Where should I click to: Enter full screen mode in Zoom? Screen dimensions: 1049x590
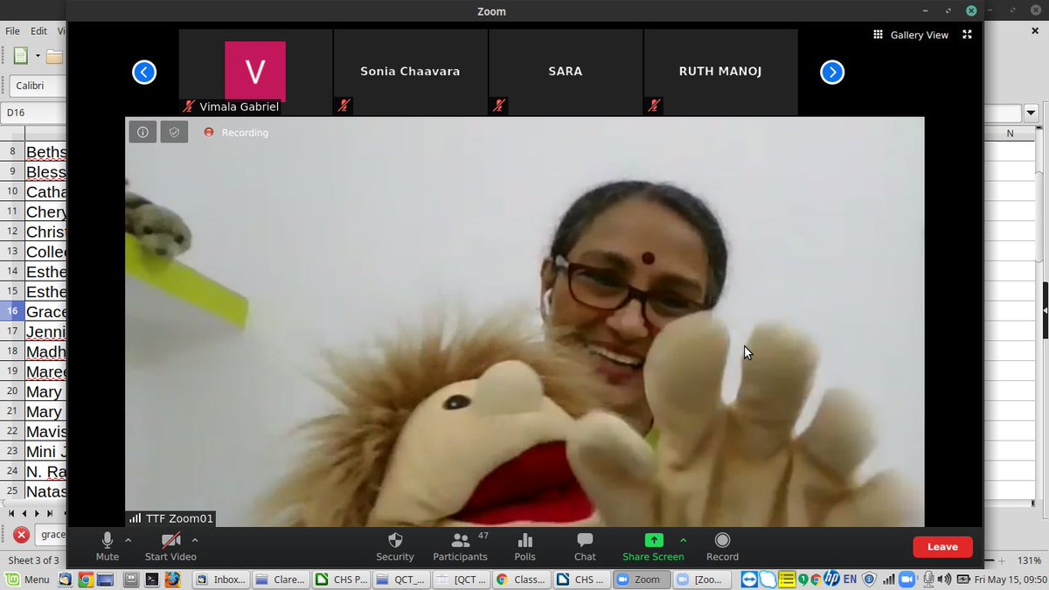(967, 35)
